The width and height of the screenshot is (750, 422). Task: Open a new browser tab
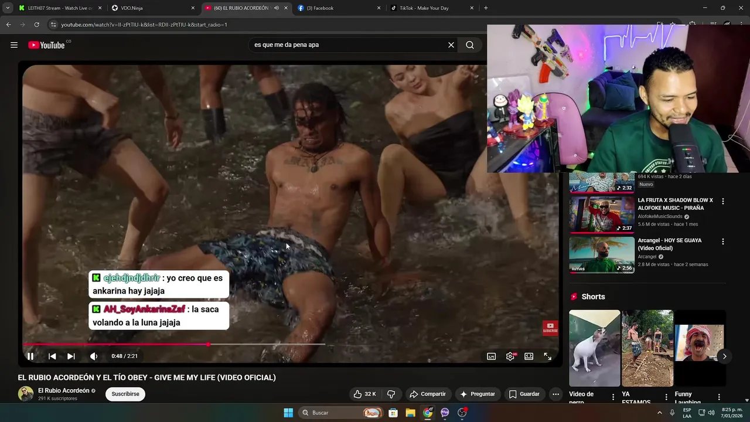486,8
